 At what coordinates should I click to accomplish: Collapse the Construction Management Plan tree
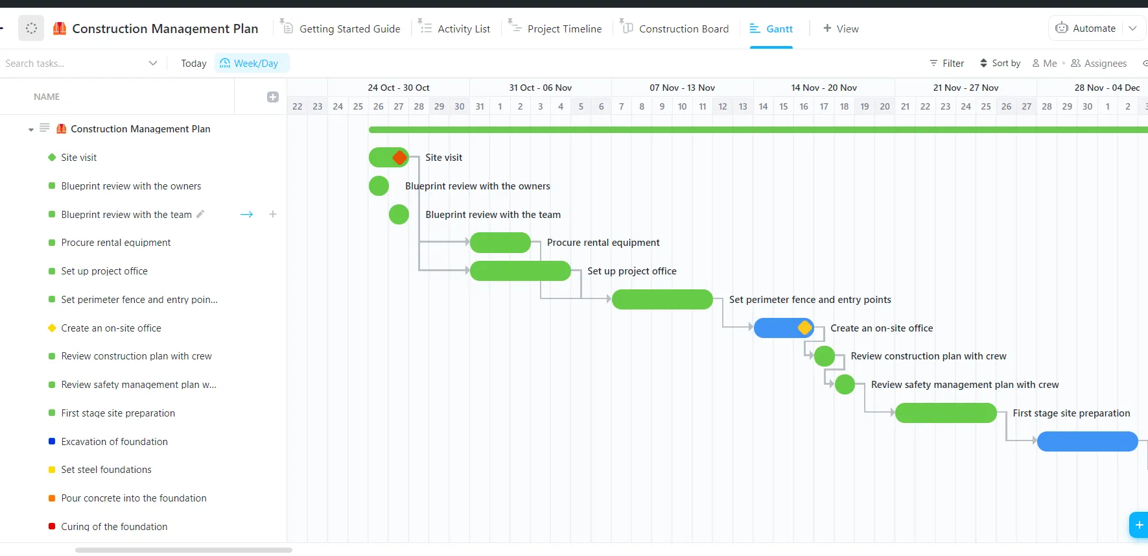click(x=30, y=129)
